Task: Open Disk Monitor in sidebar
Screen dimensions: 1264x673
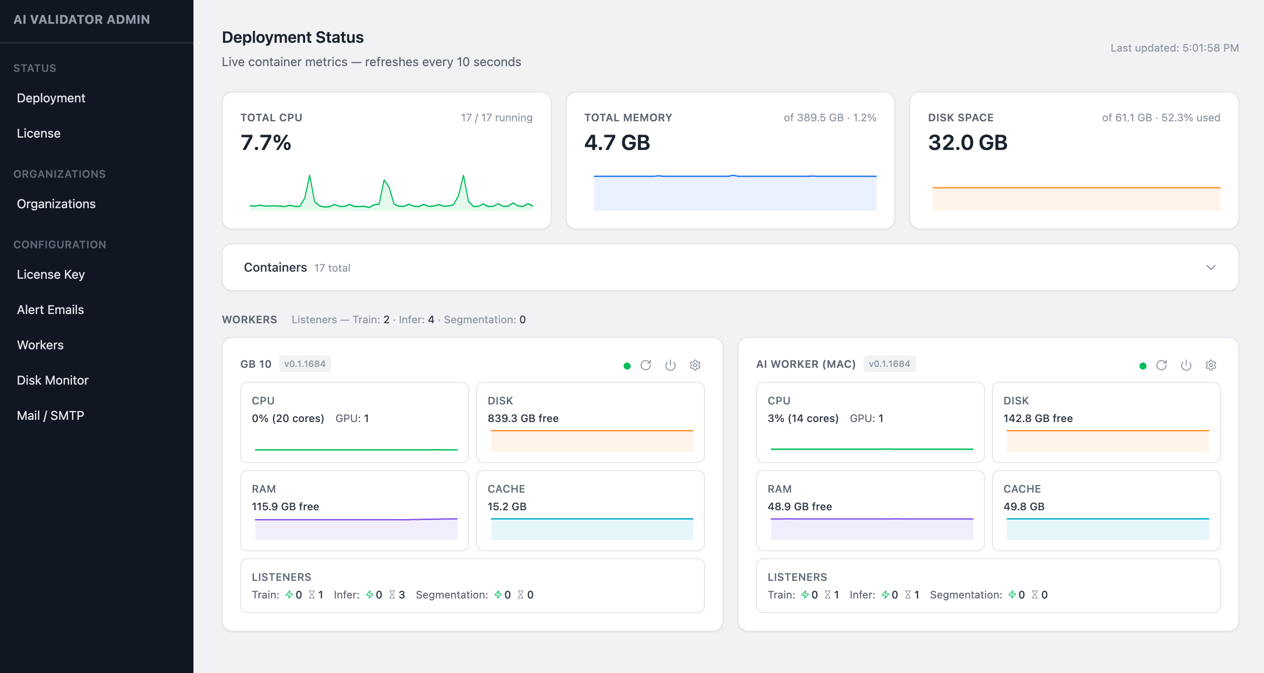Action: [x=53, y=380]
